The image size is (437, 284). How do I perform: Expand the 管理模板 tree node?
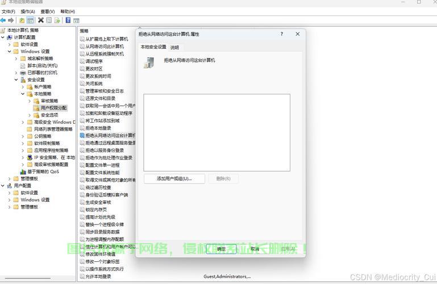tap(9, 178)
